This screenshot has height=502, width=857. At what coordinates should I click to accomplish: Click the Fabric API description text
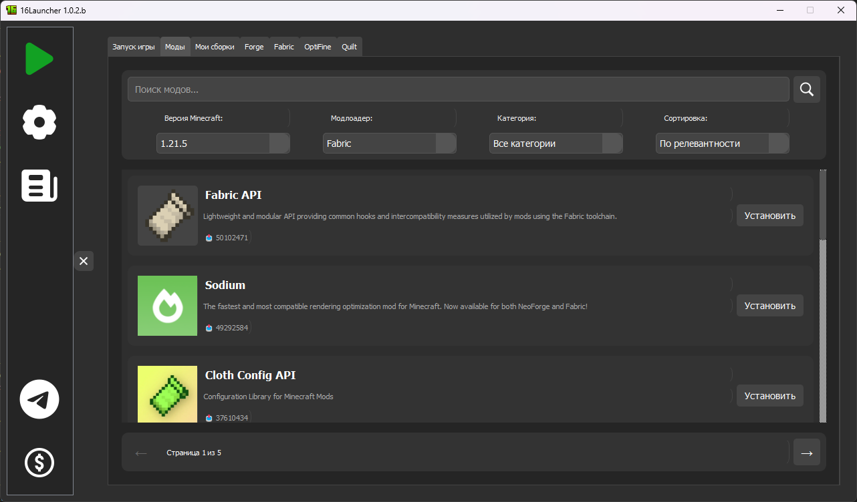(410, 216)
